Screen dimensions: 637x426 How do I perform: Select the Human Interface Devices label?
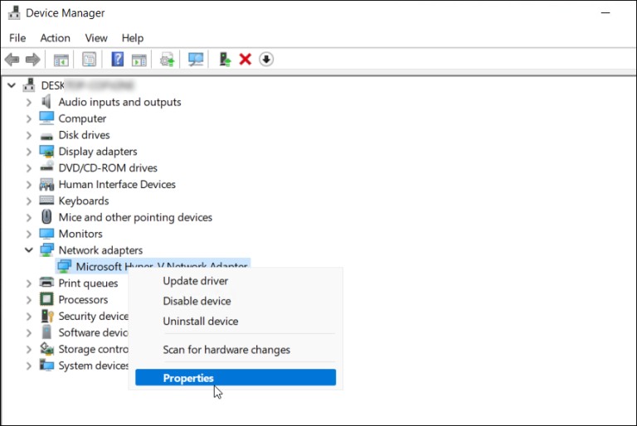[x=117, y=184]
